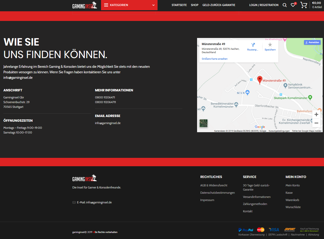Open Datenschutzbestimmungen footer link
This screenshot has height=239, width=324.
[217, 193]
